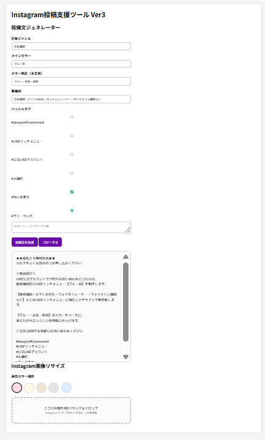Click the 業種例 input field
The width and height of the screenshot is (265, 440).
71,99
